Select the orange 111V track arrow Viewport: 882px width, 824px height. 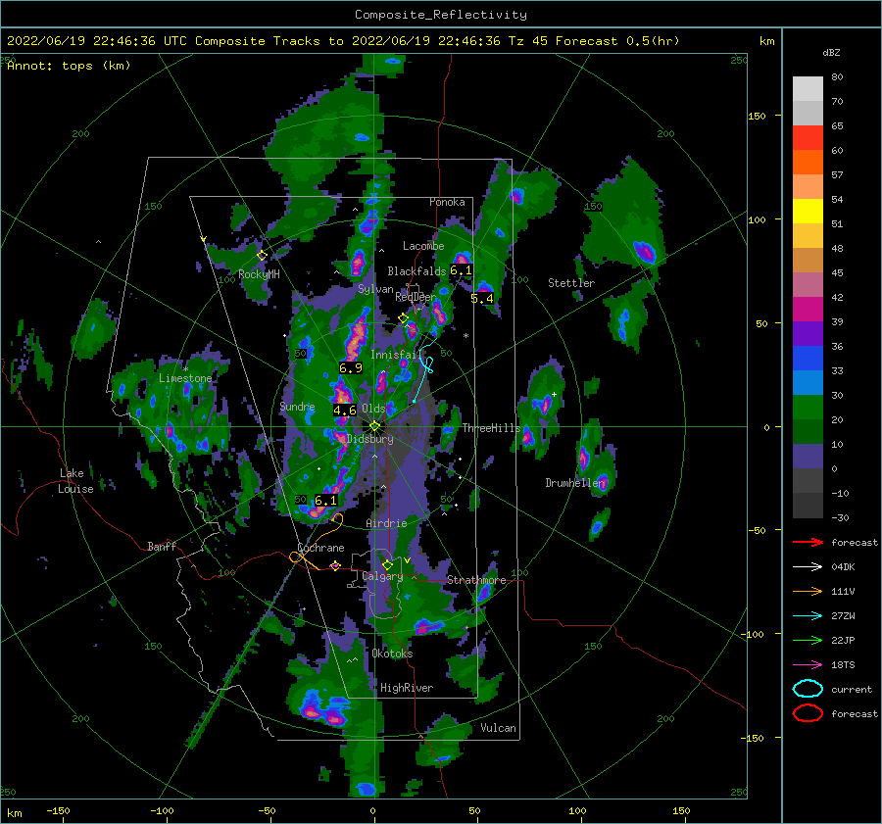tap(808, 591)
